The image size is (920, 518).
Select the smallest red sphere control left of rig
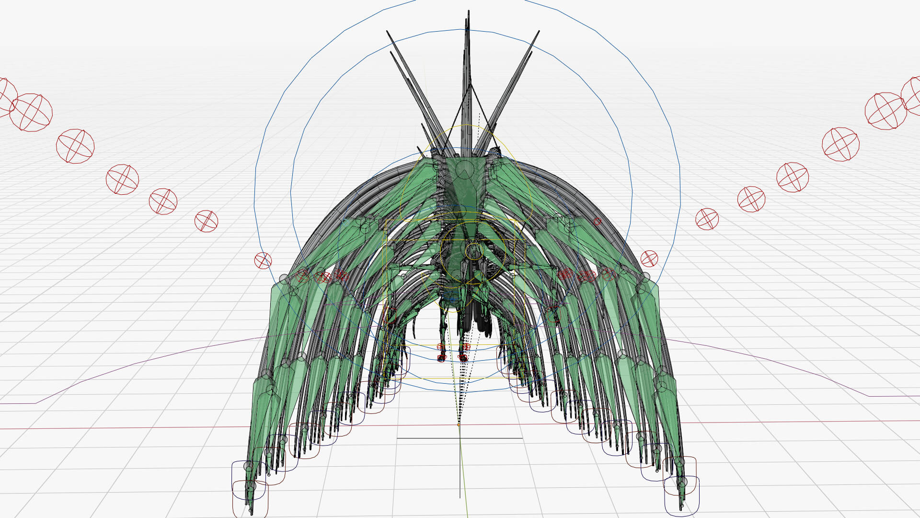click(x=263, y=261)
